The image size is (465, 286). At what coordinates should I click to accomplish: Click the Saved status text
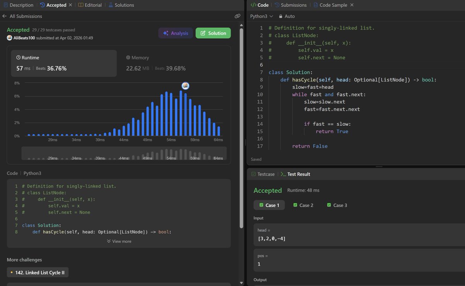[x=256, y=159]
